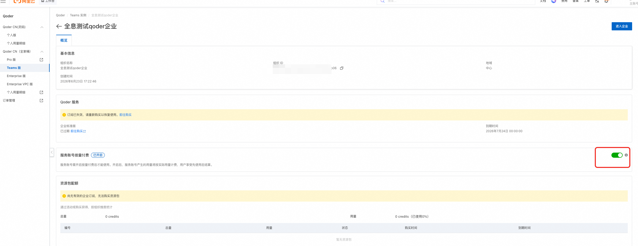Open 备案 in the top menu
This screenshot has width=638, height=246.
click(x=576, y=1)
